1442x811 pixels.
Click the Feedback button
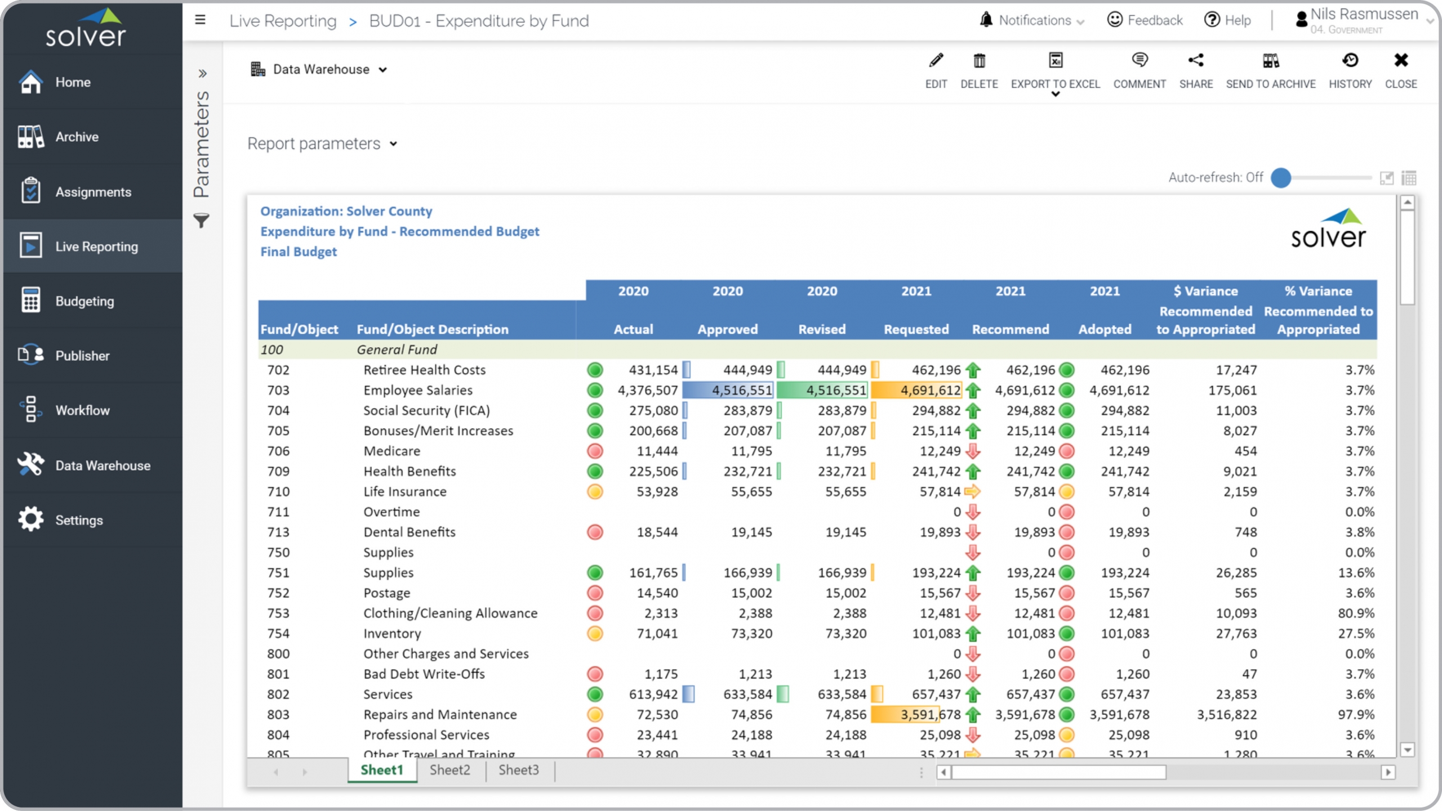(1145, 20)
